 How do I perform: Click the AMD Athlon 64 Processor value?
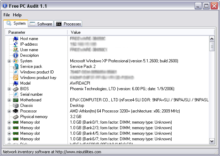pyautogui.click(x=125, y=111)
